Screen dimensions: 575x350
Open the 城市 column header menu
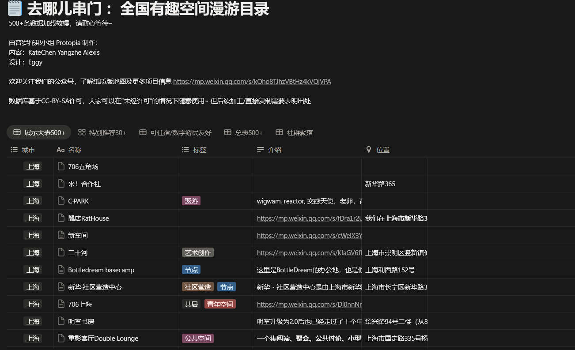(x=30, y=150)
